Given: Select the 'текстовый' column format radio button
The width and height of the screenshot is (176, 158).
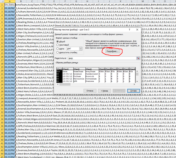Looking at the screenshot, I should (58, 45).
